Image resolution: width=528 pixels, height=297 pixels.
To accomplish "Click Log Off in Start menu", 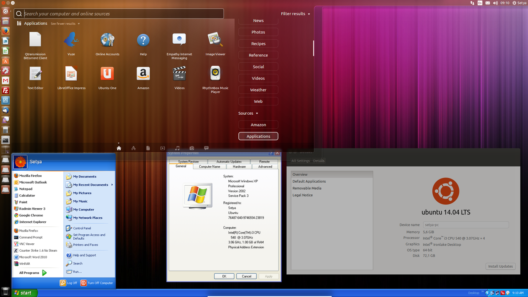I will 68,283.
